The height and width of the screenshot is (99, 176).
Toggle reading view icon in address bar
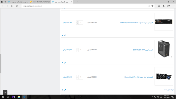coord(148,6)
